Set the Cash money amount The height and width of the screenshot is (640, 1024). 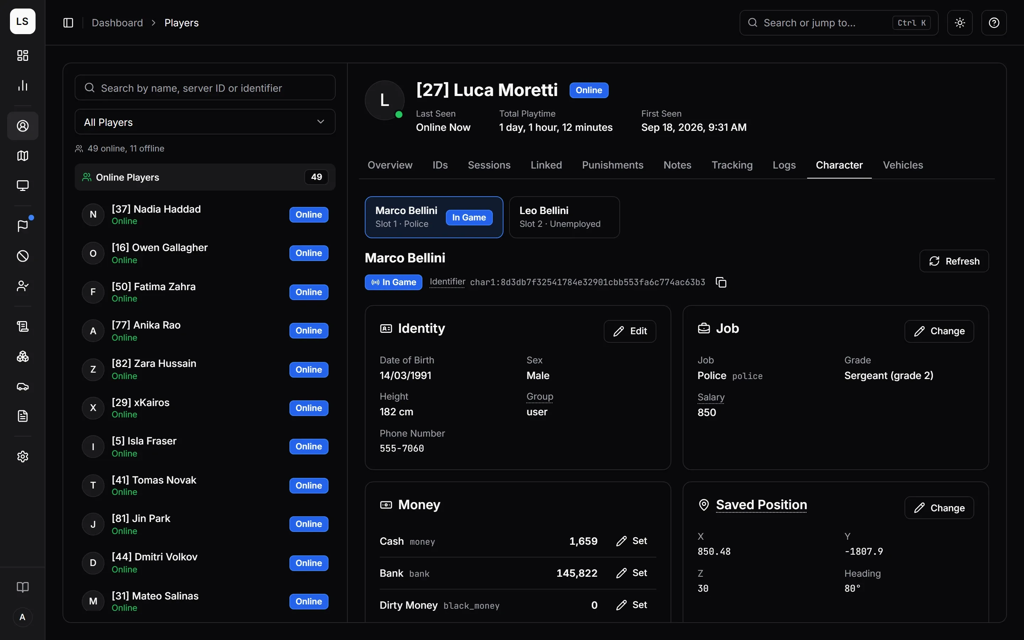pyautogui.click(x=632, y=541)
